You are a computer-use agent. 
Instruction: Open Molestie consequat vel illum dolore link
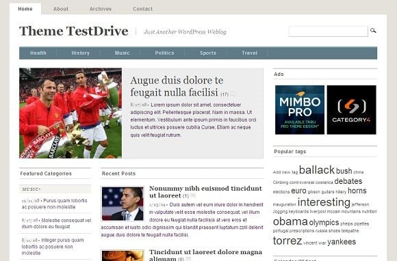pyautogui.click(x=56, y=223)
